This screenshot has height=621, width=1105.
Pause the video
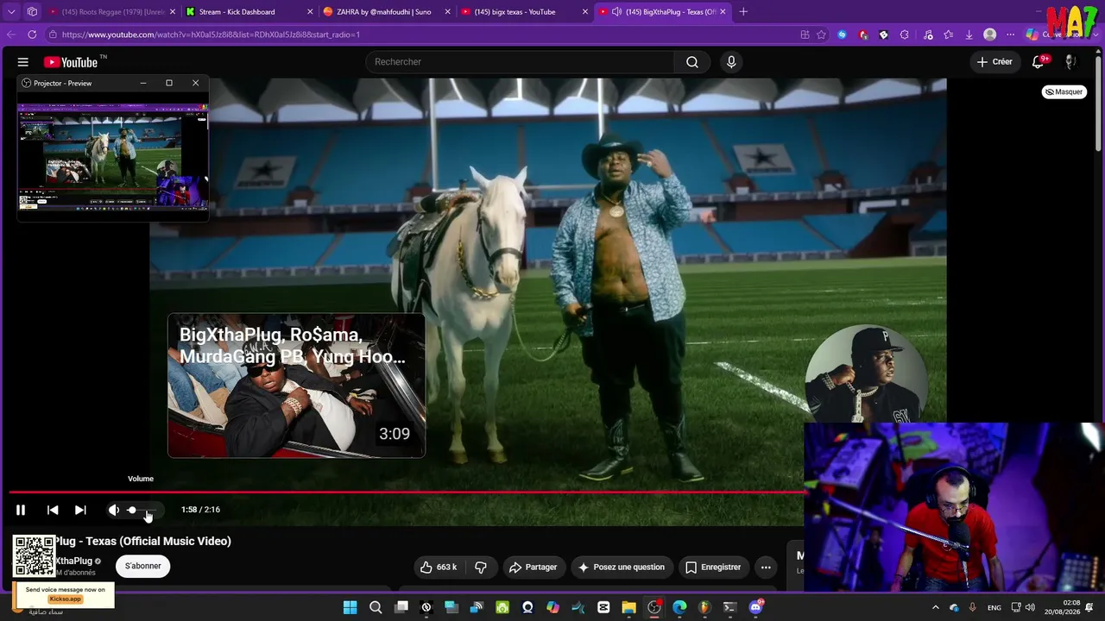pyautogui.click(x=21, y=510)
